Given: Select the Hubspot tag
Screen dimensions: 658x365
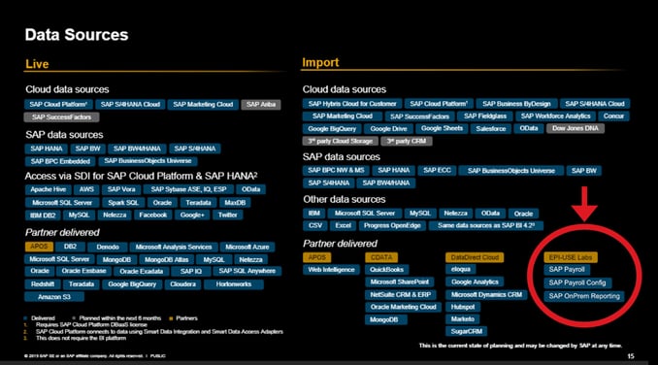Looking at the screenshot, I should [463, 307].
